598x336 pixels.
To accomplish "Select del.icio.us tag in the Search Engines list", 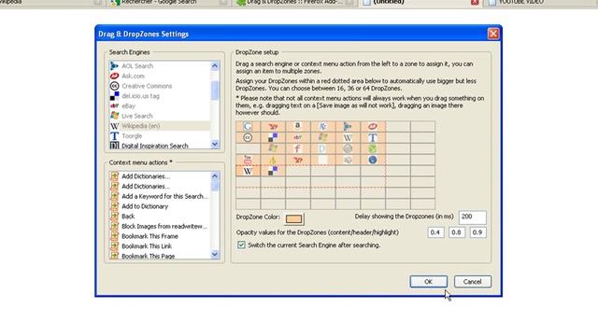I will coord(159,96).
